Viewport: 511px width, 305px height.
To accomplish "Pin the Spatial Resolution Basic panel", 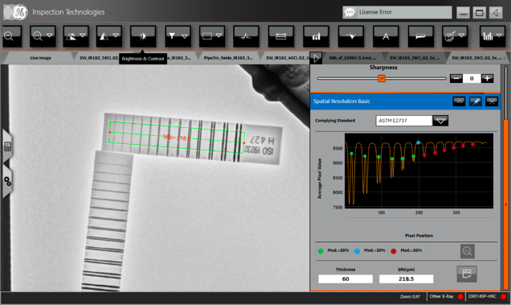I will 476,101.
